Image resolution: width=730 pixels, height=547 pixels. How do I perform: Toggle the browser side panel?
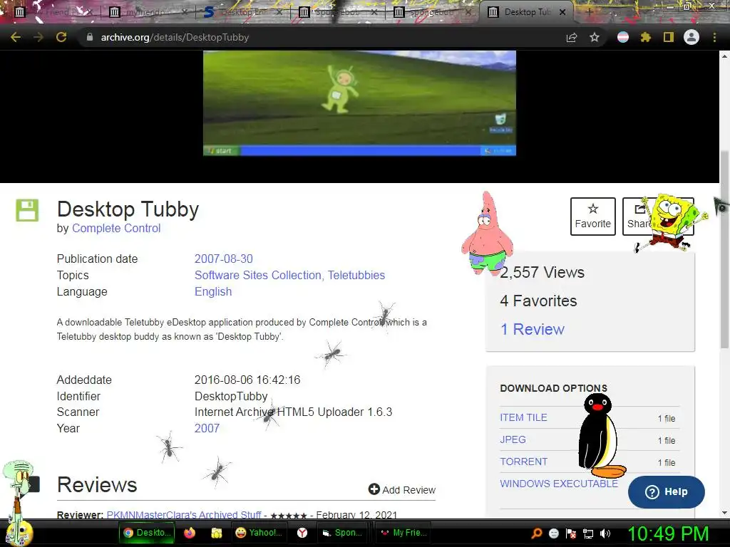[669, 37]
